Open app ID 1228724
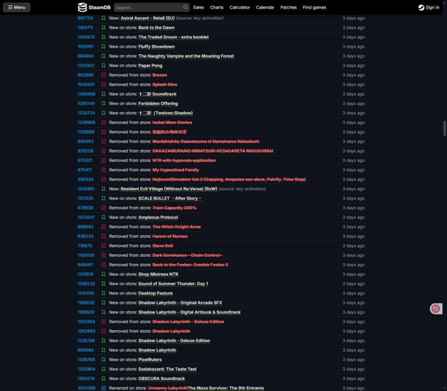The image size is (447, 391). tap(86, 113)
